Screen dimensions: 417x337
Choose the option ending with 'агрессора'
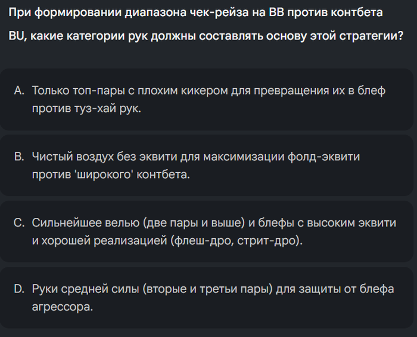pyautogui.click(x=207, y=297)
